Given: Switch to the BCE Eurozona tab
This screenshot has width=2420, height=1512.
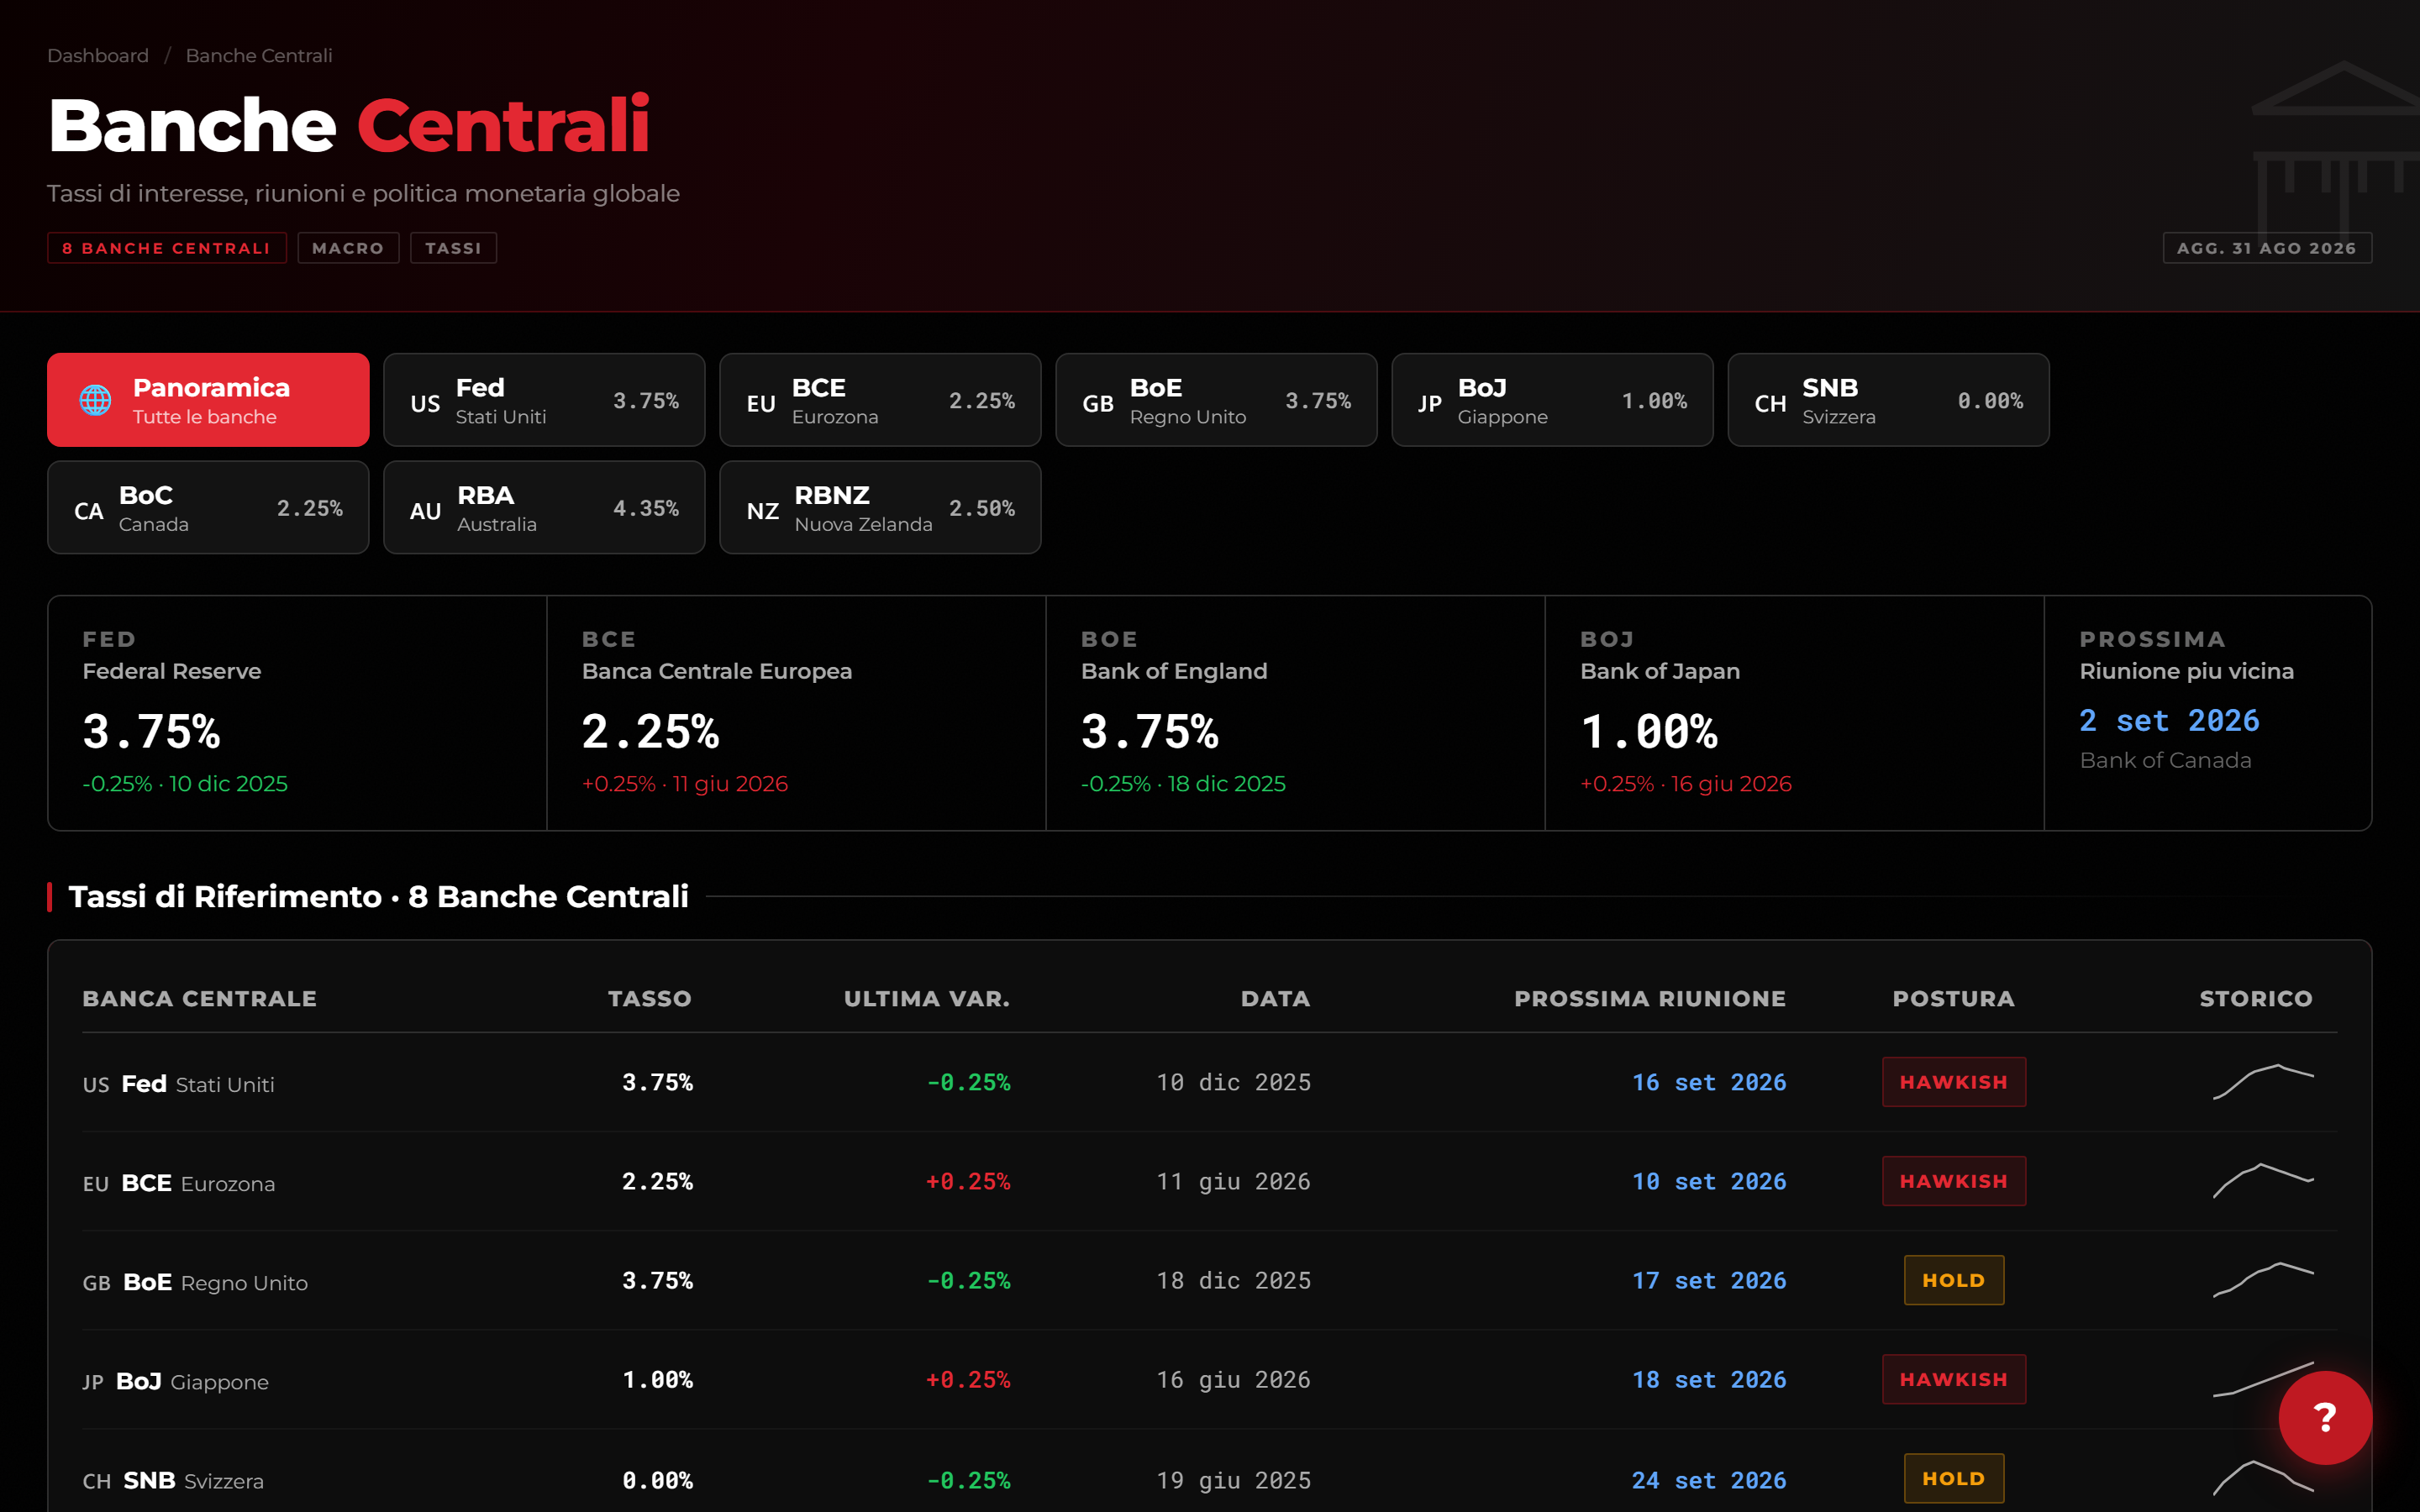Looking at the screenshot, I should pos(880,400).
